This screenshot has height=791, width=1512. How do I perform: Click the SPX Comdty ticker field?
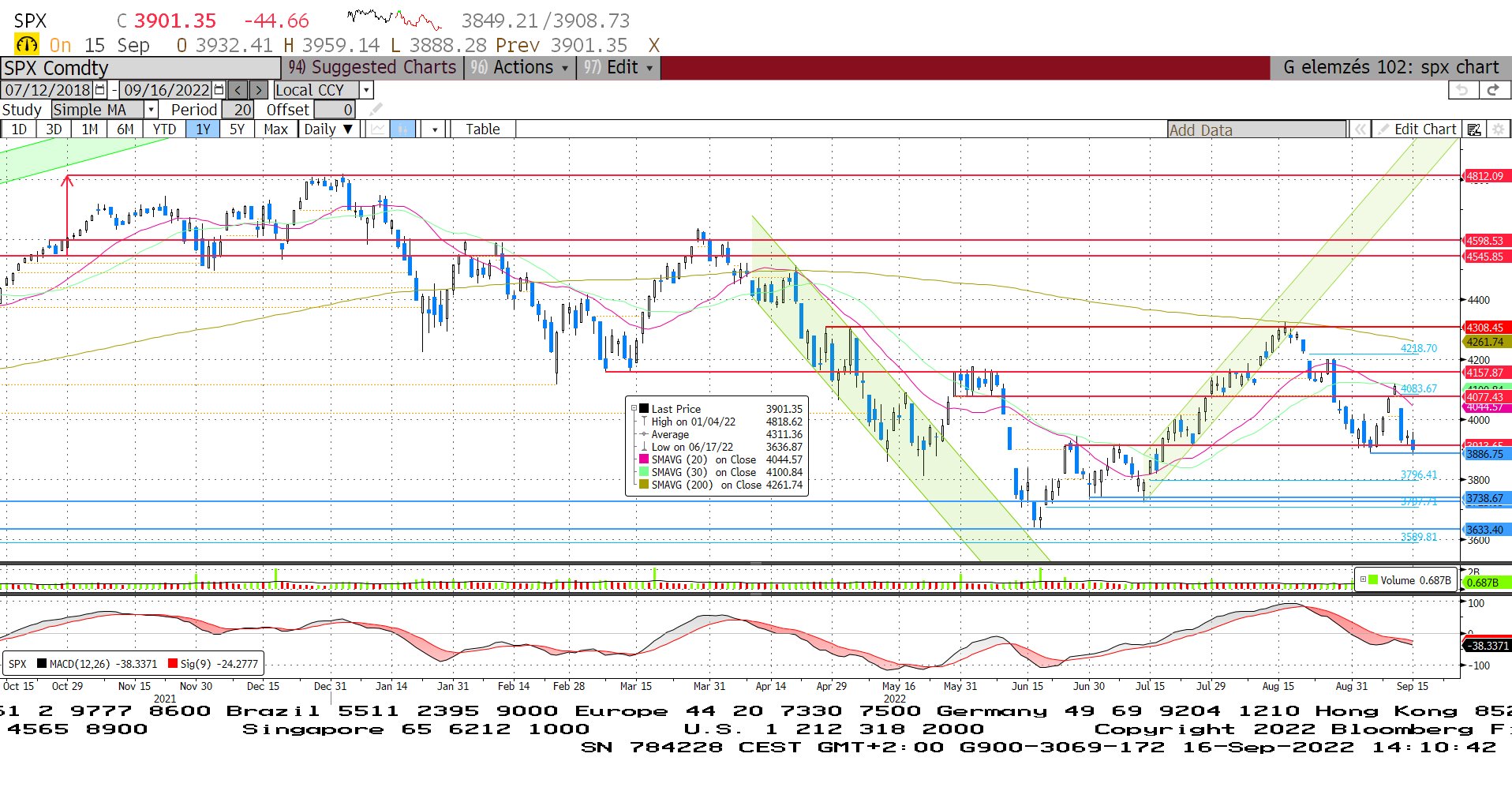coord(140,68)
